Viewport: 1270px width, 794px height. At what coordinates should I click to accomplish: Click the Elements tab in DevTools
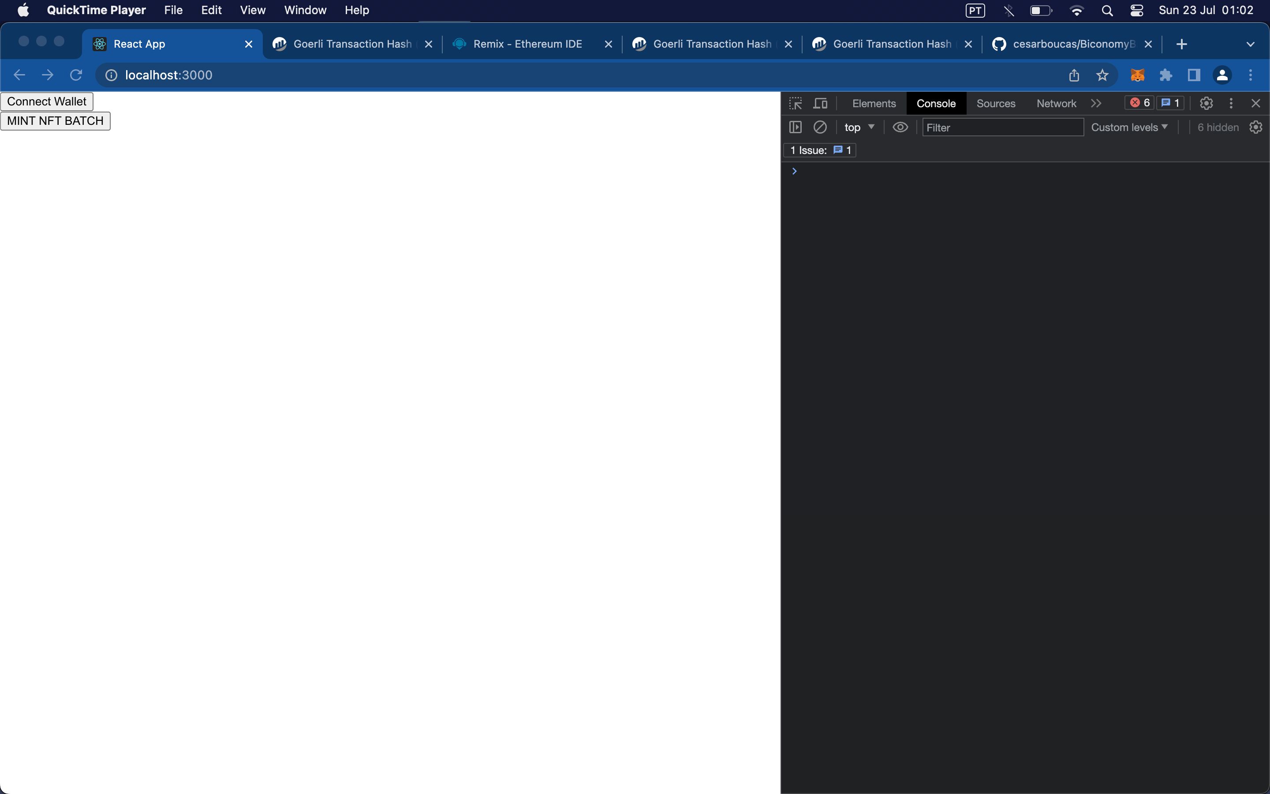(872, 102)
